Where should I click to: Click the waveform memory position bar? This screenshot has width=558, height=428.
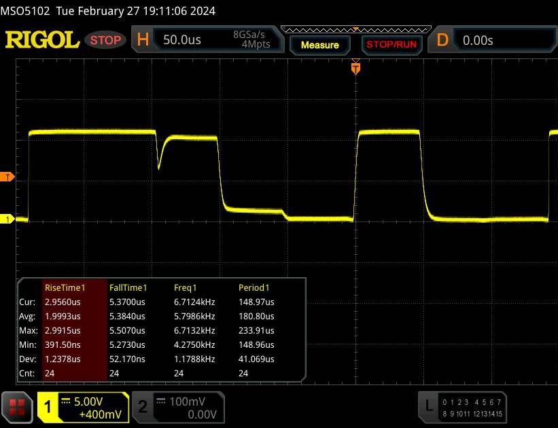(356, 30)
